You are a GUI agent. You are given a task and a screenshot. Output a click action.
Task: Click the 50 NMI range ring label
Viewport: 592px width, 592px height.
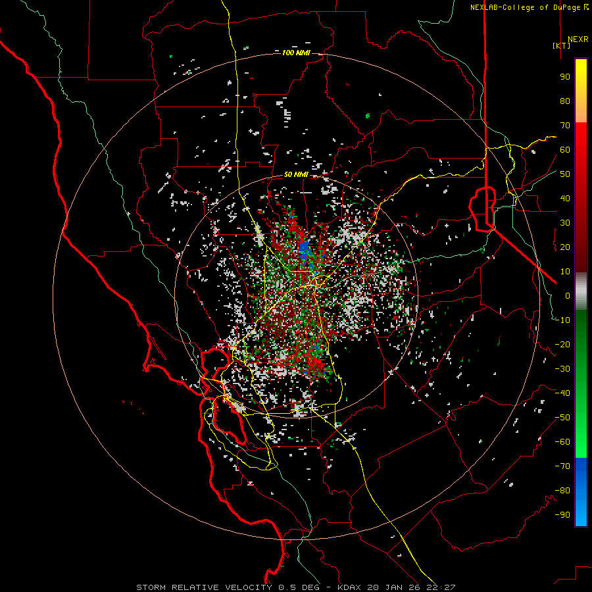(296, 175)
